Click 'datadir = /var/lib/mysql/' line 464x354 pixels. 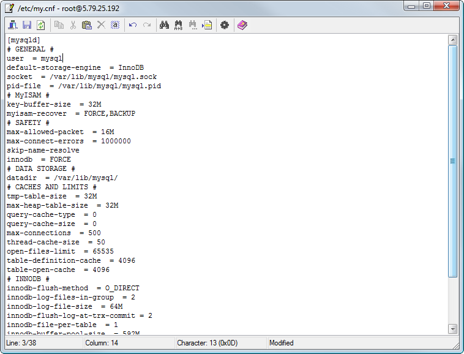[62, 178]
